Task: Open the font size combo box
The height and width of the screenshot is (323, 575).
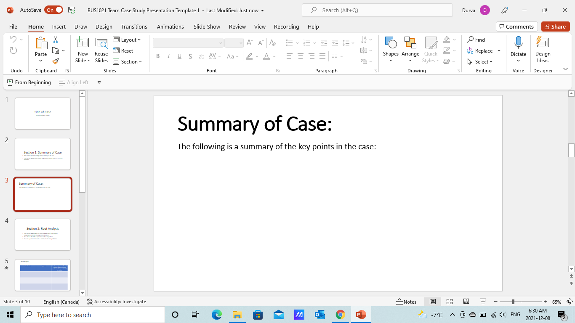Action: pos(234,43)
